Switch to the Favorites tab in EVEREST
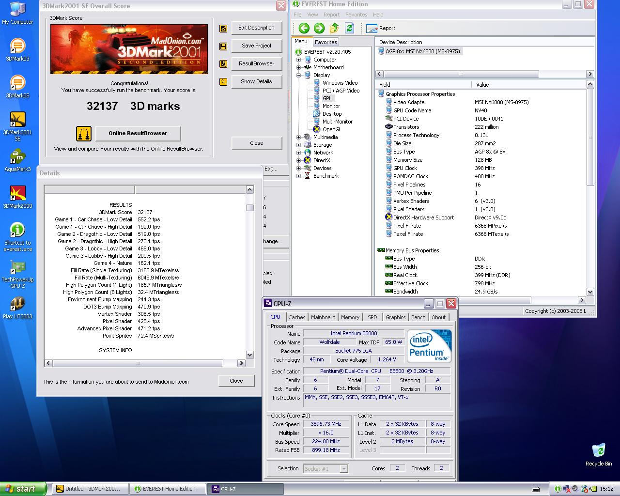The height and width of the screenshot is (496, 620). tap(326, 42)
